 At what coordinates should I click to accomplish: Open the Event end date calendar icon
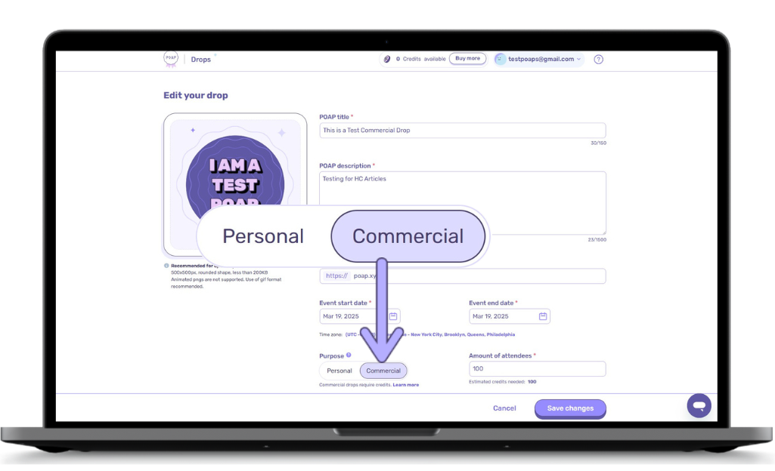pyautogui.click(x=543, y=316)
